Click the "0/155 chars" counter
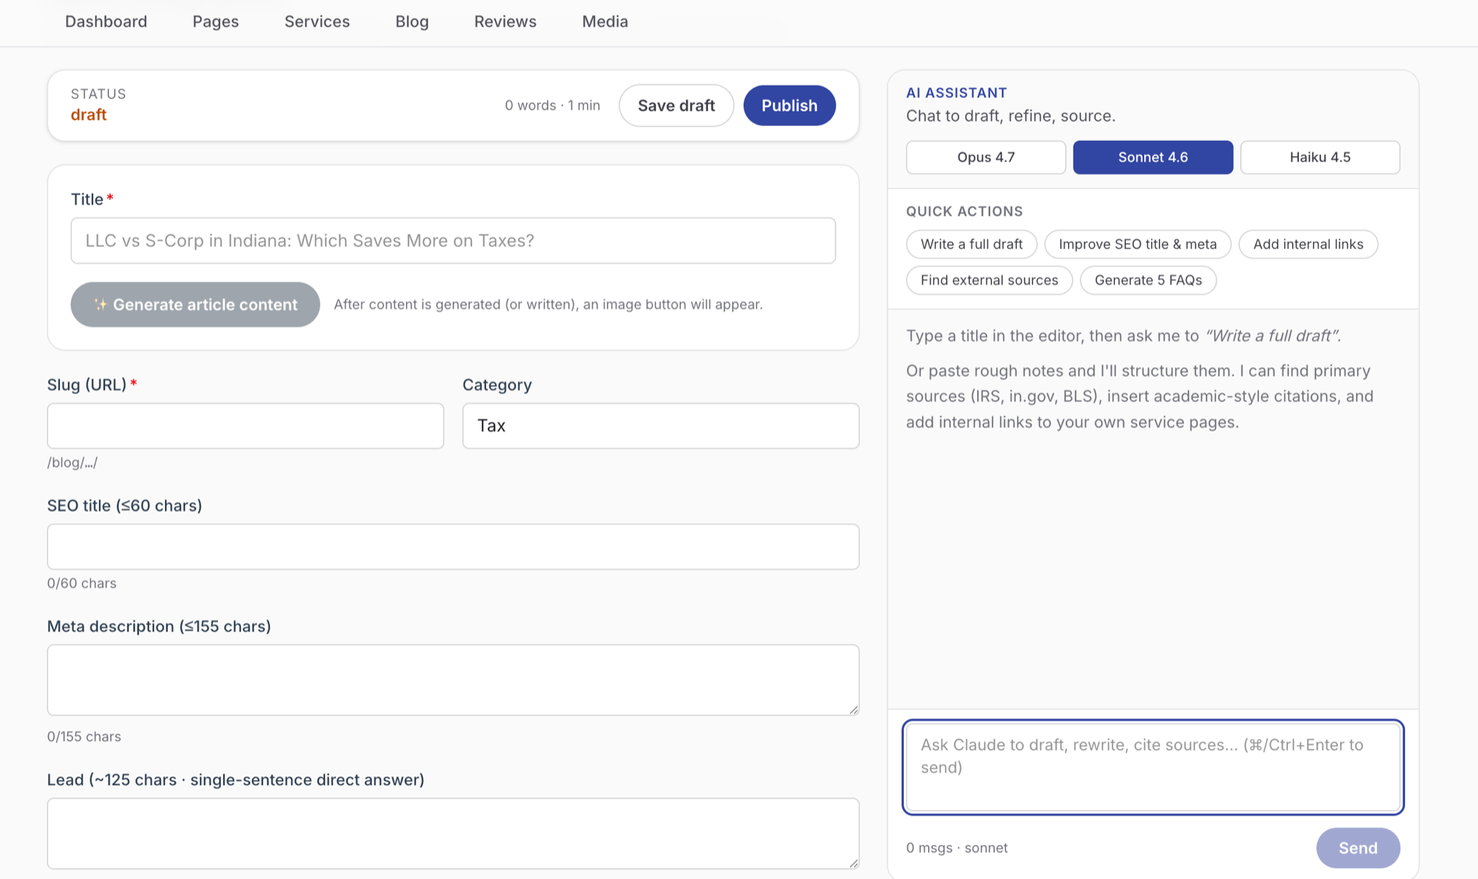This screenshot has width=1478, height=879. 84,737
